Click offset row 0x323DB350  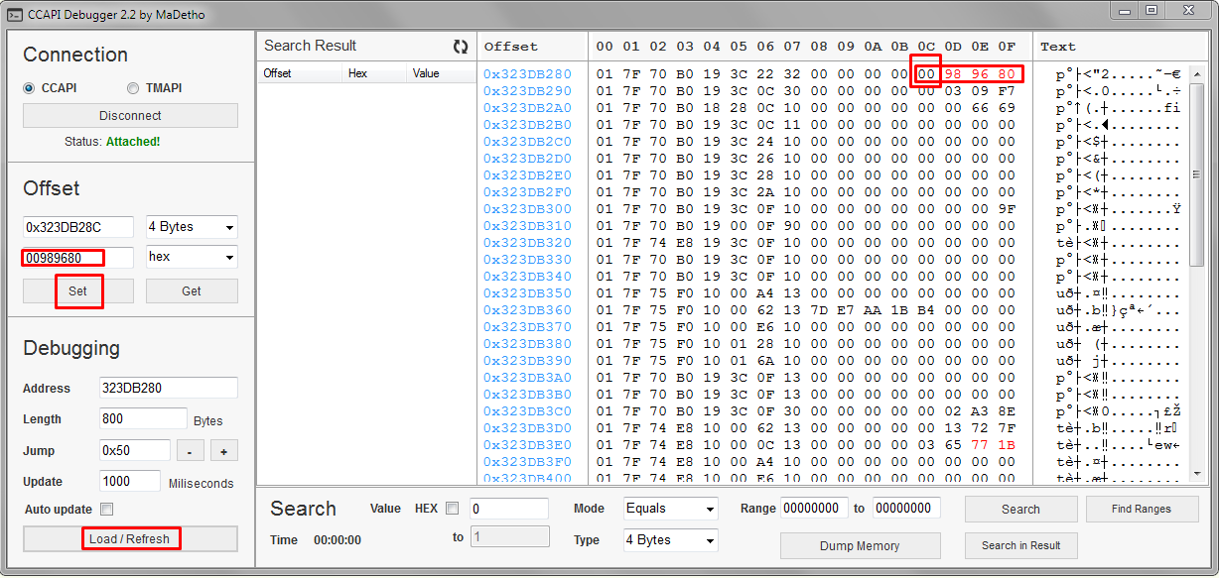tap(527, 292)
